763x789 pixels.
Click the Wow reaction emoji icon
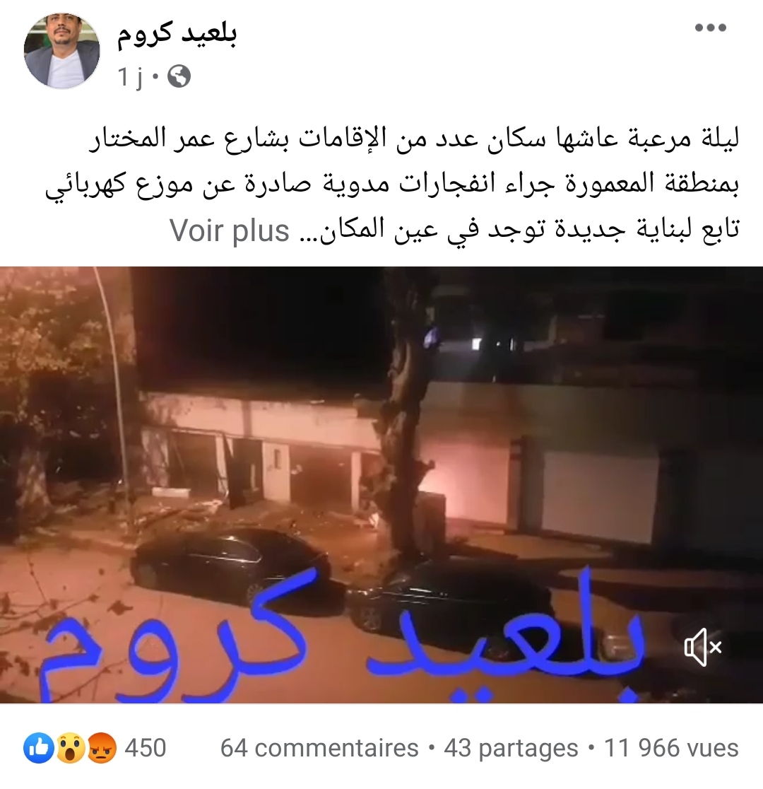70,748
